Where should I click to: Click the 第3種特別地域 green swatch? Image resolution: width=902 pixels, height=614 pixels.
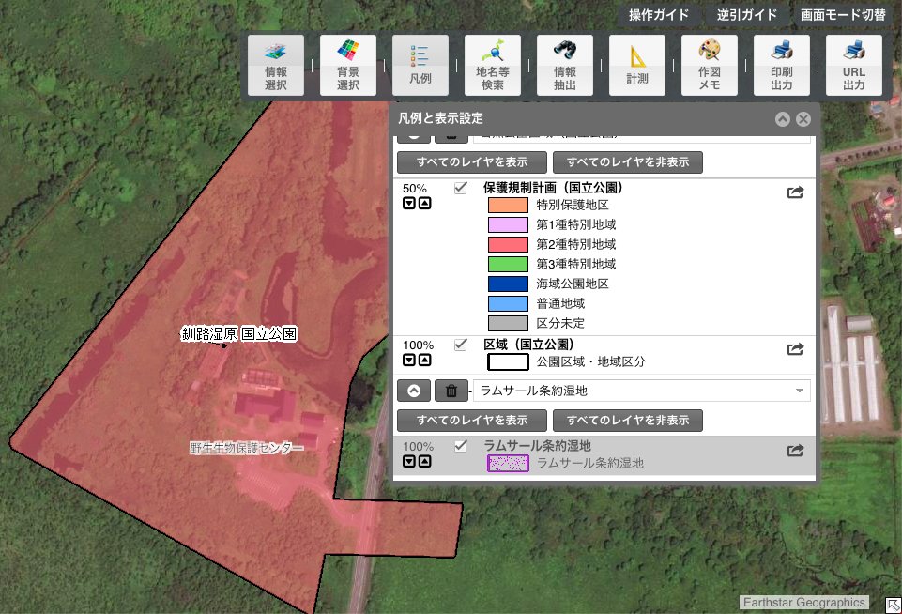[508, 264]
